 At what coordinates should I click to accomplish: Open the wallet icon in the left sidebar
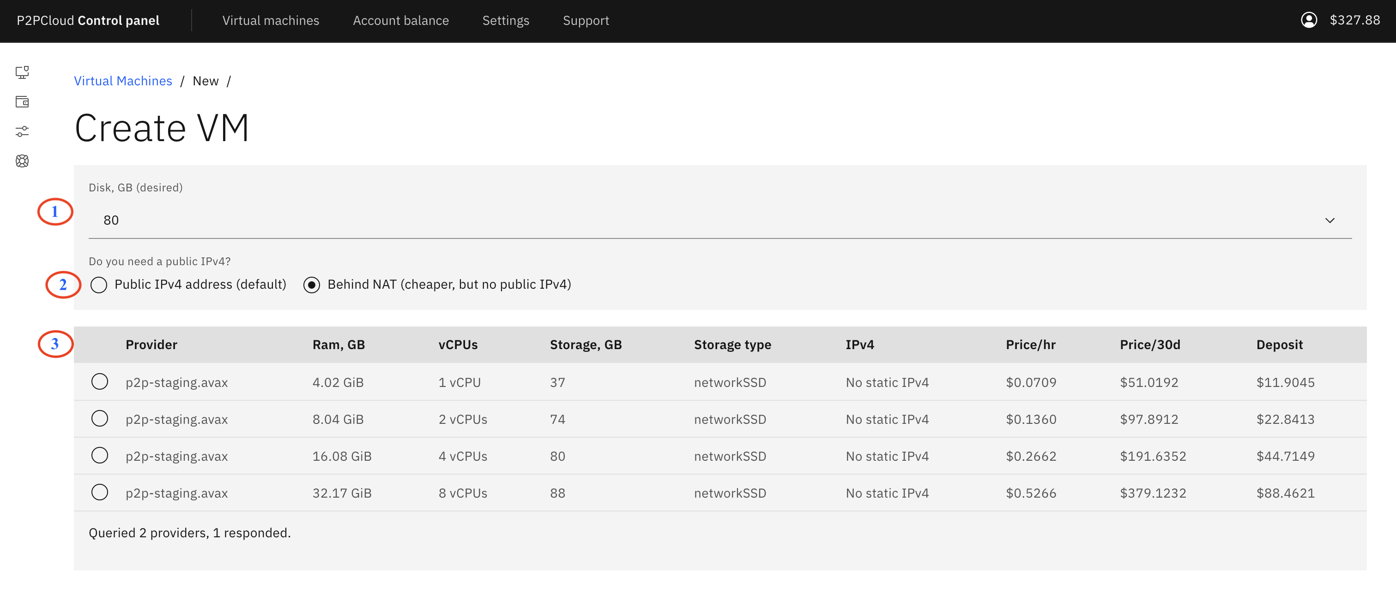[x=22, y=102]
